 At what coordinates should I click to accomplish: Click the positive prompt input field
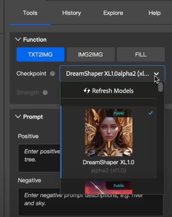(39, 158)
